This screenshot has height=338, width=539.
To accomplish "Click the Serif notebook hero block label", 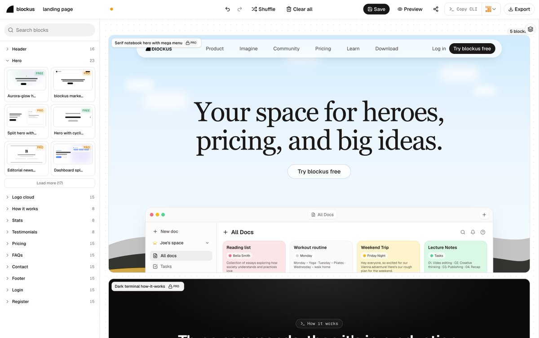I will pos(155,43).
